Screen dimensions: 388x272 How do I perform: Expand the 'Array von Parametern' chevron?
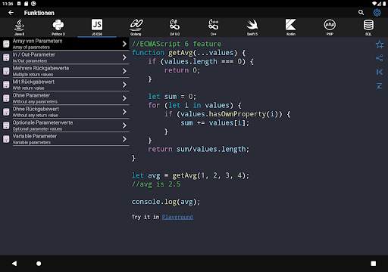(124, 44)
